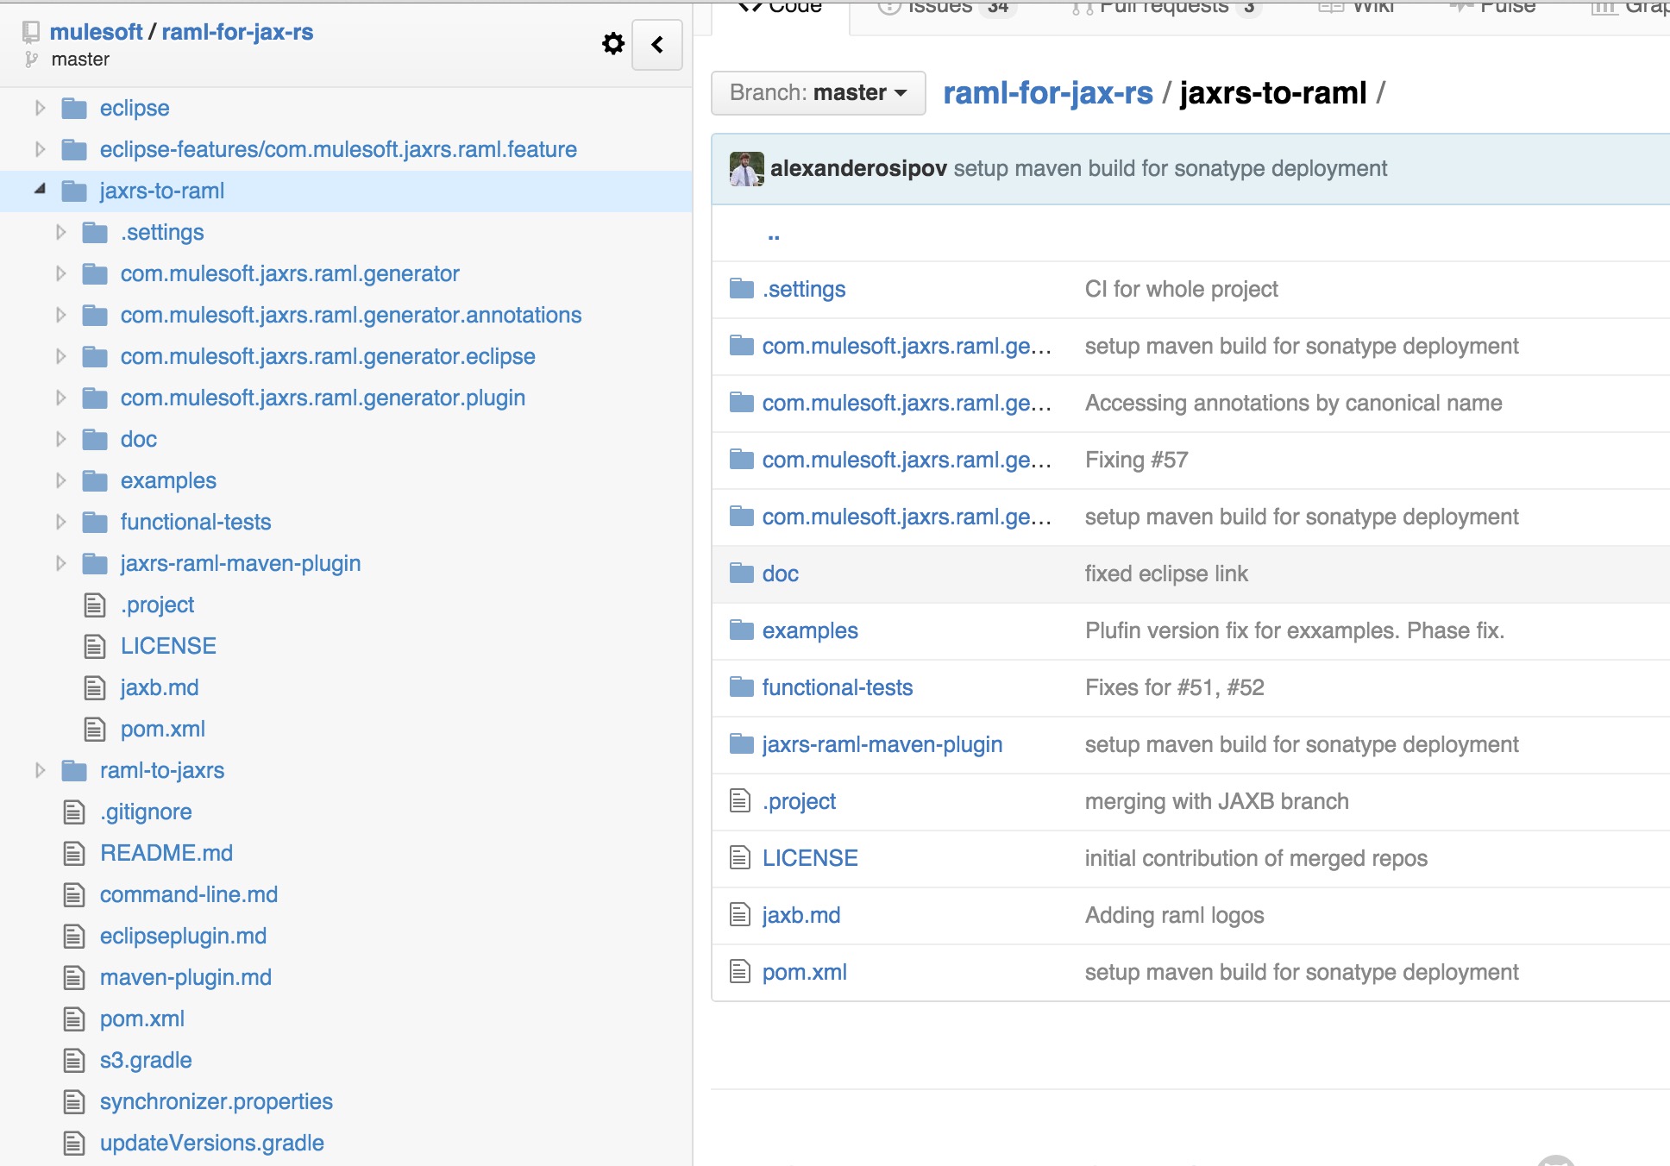Open raml-for-jax-rs breadcrumb link

1047,93
